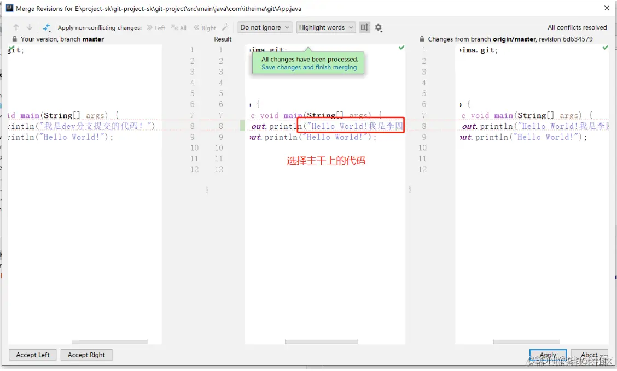
Task: Click green checkmark in left master pane
Action: [12, 48]
